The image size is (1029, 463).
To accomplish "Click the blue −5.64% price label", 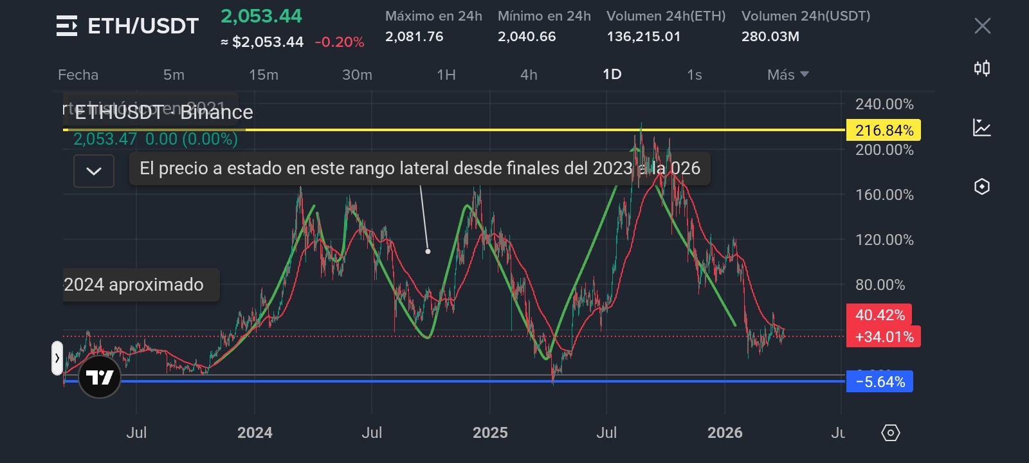I will pyautogui.click(x=880, y=382).
